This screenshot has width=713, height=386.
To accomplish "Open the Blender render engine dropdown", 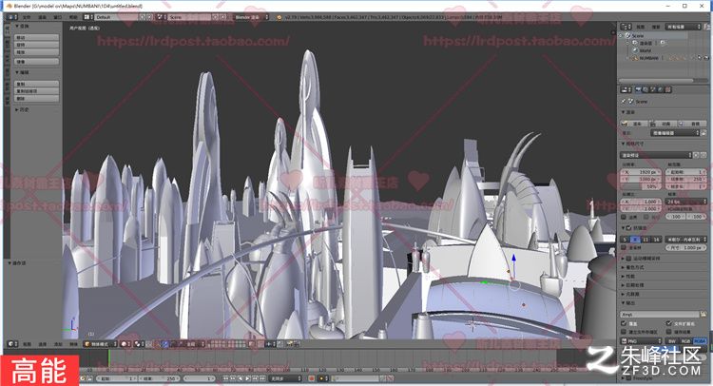I will point(252,17).
